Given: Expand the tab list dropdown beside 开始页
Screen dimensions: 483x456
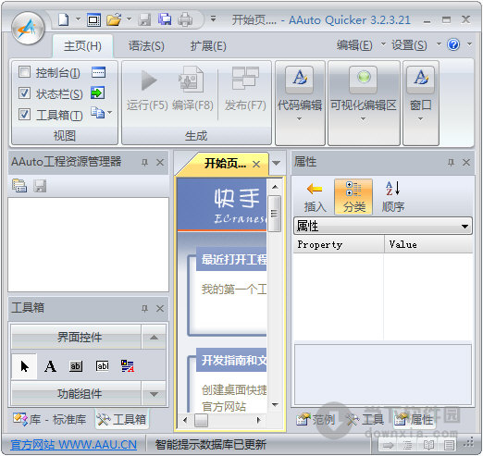Looking at the screenshot, I should pyautogui.click(x=277, y=163).
